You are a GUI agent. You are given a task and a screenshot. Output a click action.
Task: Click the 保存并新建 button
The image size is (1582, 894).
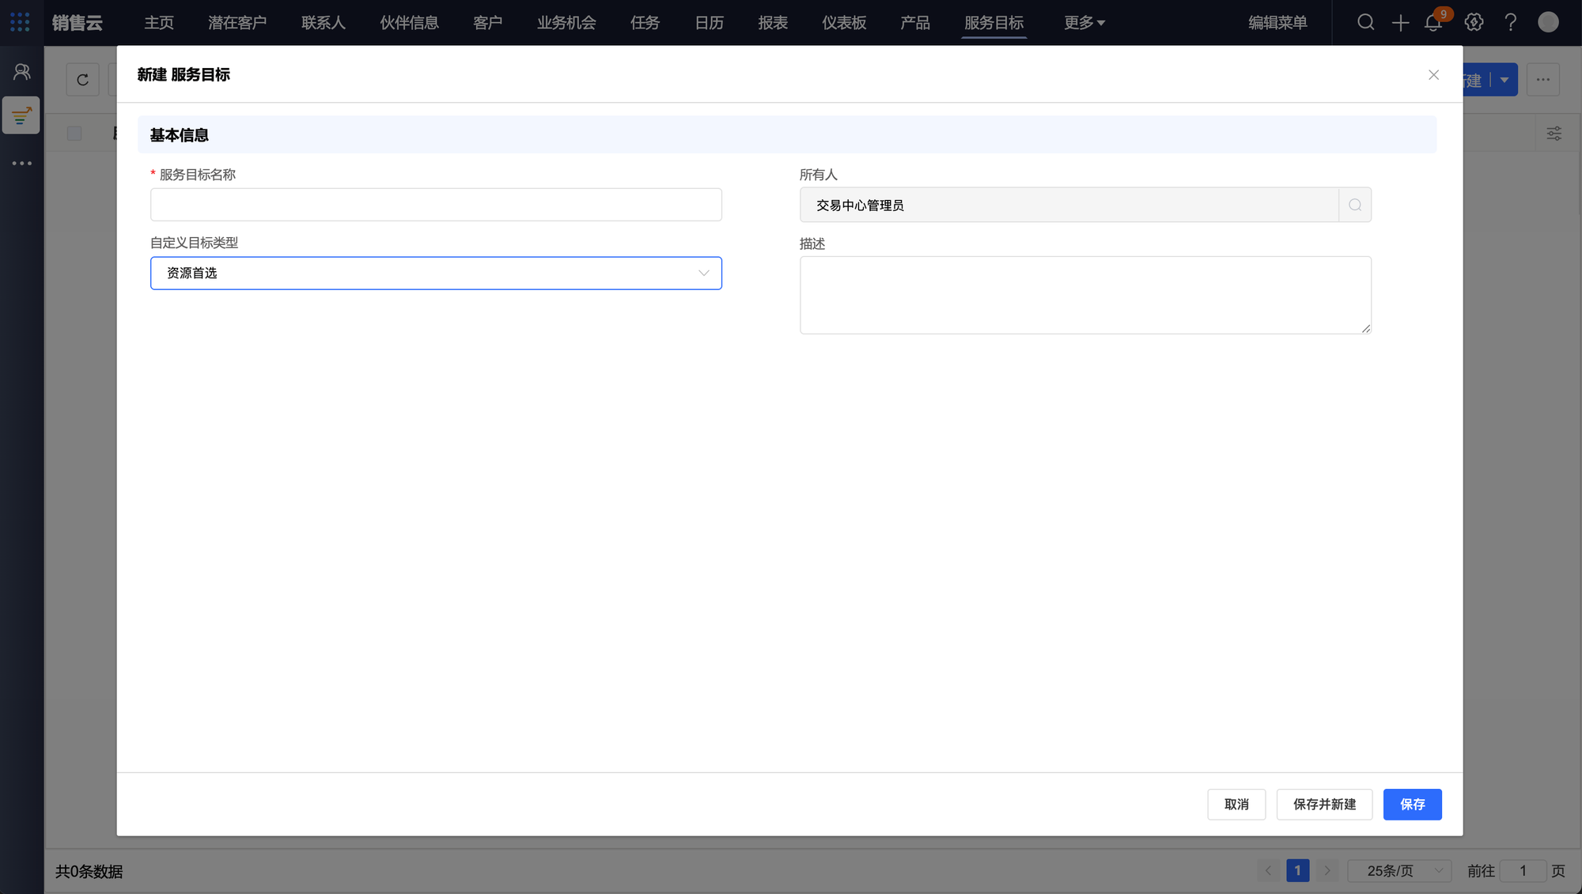click(1324, 804)
